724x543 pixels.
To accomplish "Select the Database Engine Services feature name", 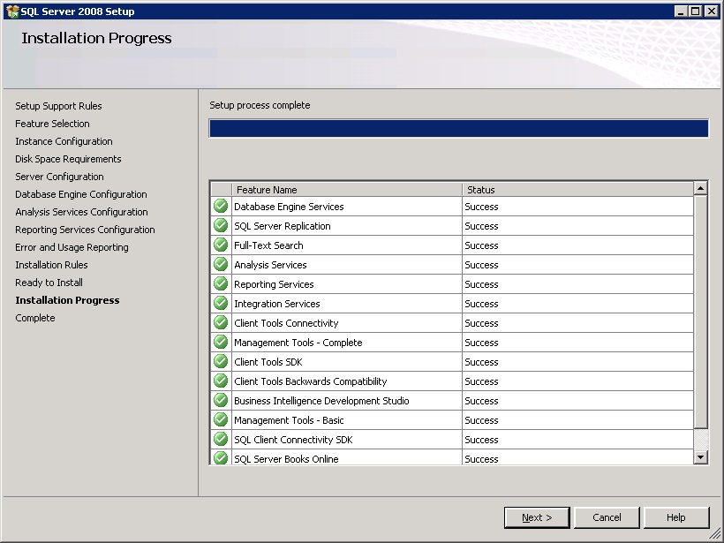I will click(289, 207).
